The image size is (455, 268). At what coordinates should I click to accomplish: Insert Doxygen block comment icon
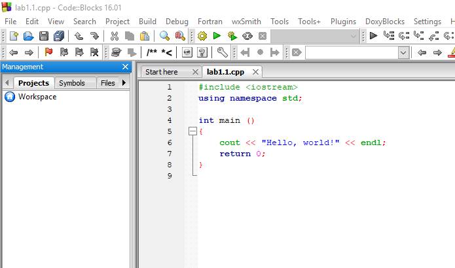pyautogui.click(x=152, y=52)
